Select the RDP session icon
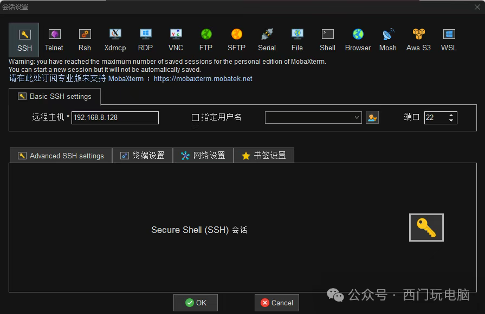Viewport: 485px width, 314px height. (145, 40)
